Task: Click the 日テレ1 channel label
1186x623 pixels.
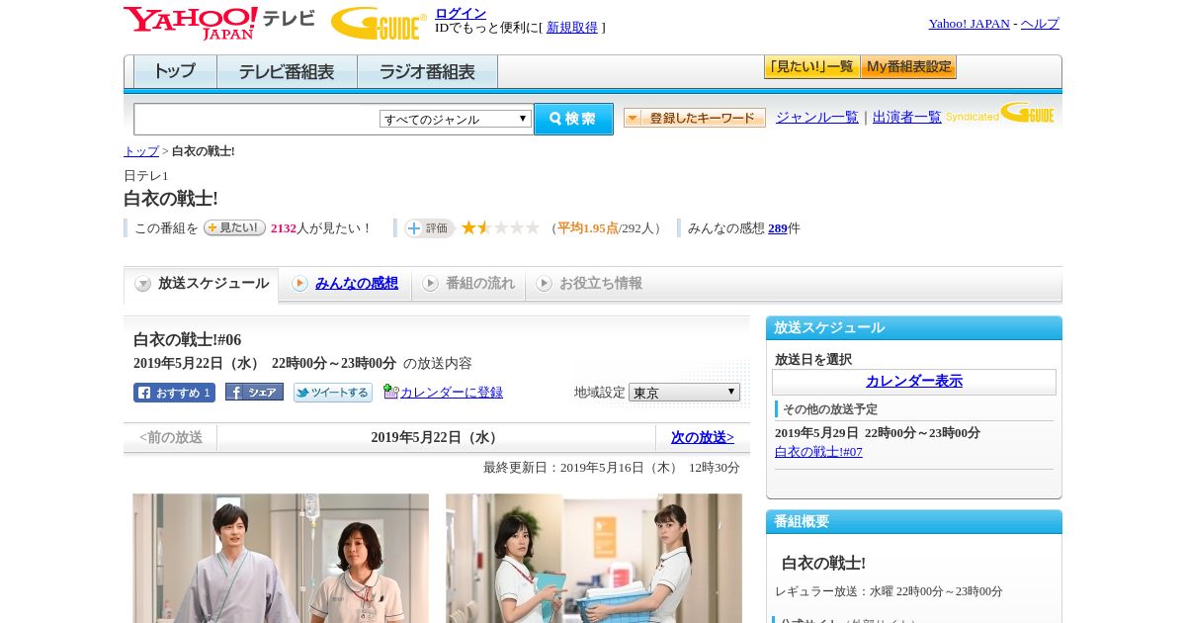Action: click(146, 176)
